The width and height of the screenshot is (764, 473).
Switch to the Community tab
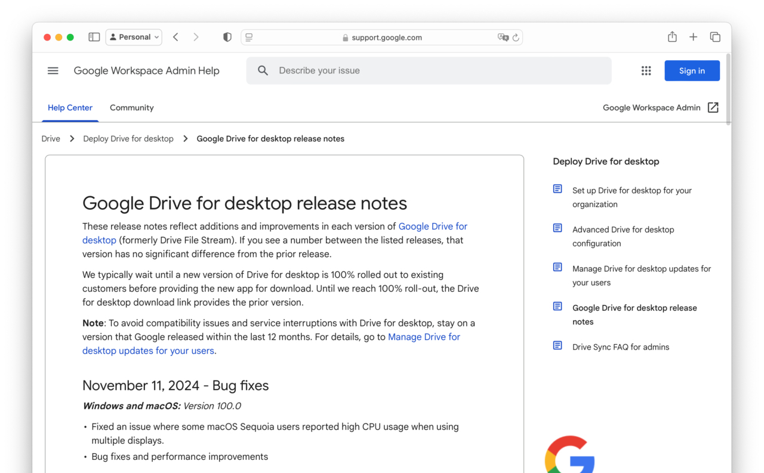coord(131,107)
